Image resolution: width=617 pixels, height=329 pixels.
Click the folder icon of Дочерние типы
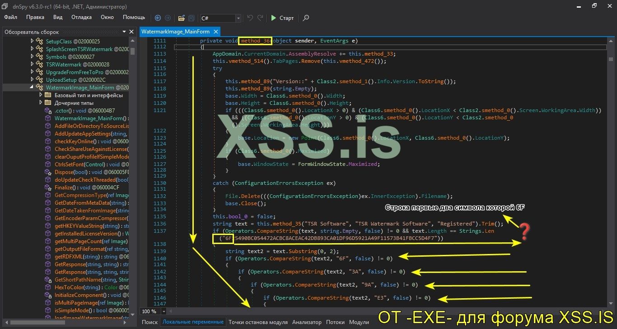tap(48, 103)
